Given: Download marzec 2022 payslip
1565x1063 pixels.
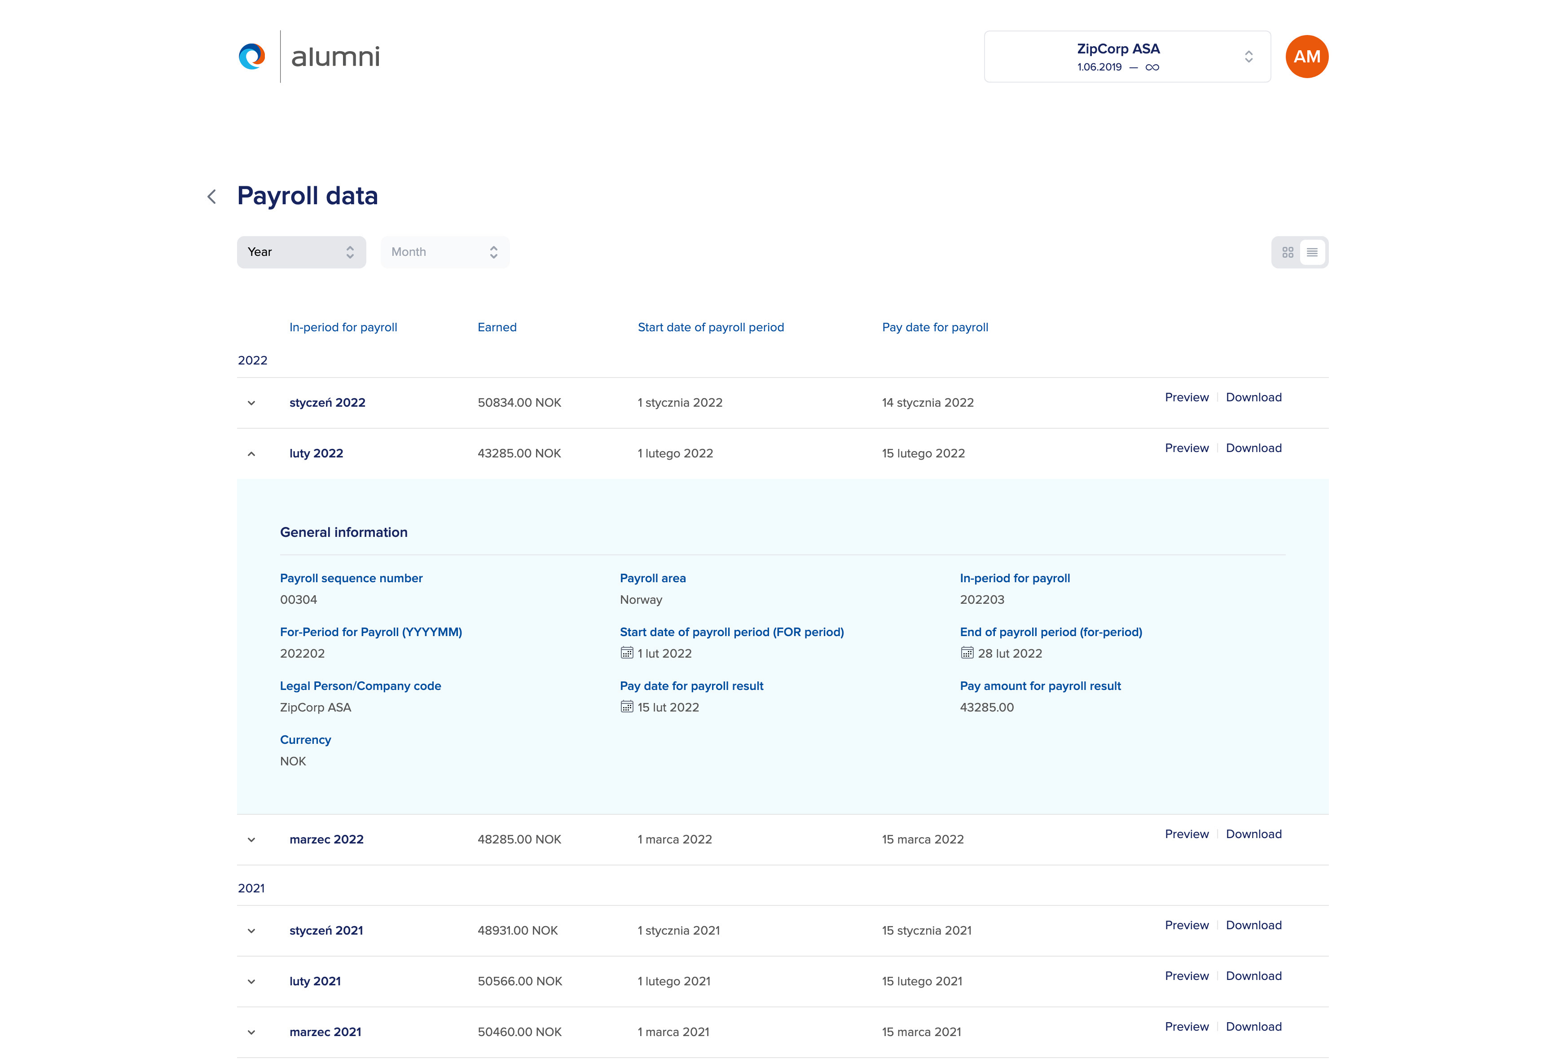Looking at the screenshot, I should [x=1253, y=834].
